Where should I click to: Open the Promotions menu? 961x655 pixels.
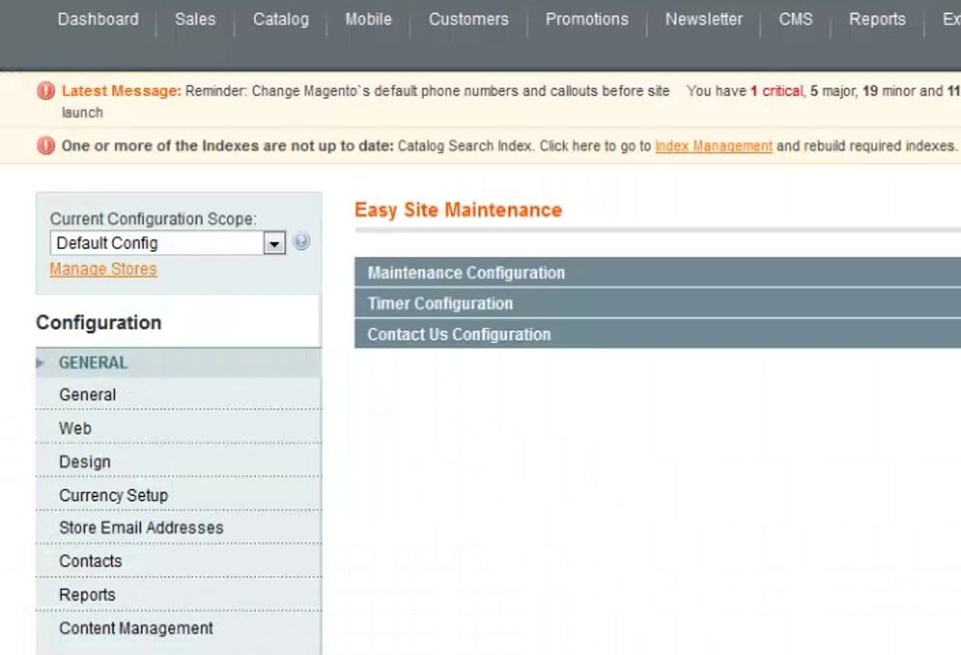[x=587, y=20]
